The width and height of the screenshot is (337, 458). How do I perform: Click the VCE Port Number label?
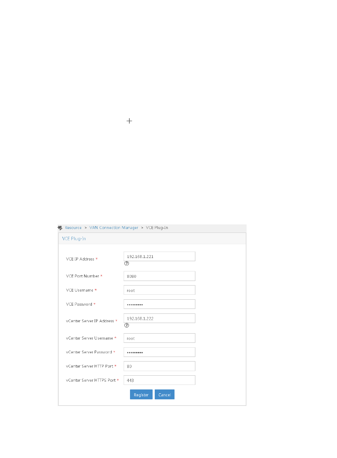pyautogui.click(x=83, y=276)
